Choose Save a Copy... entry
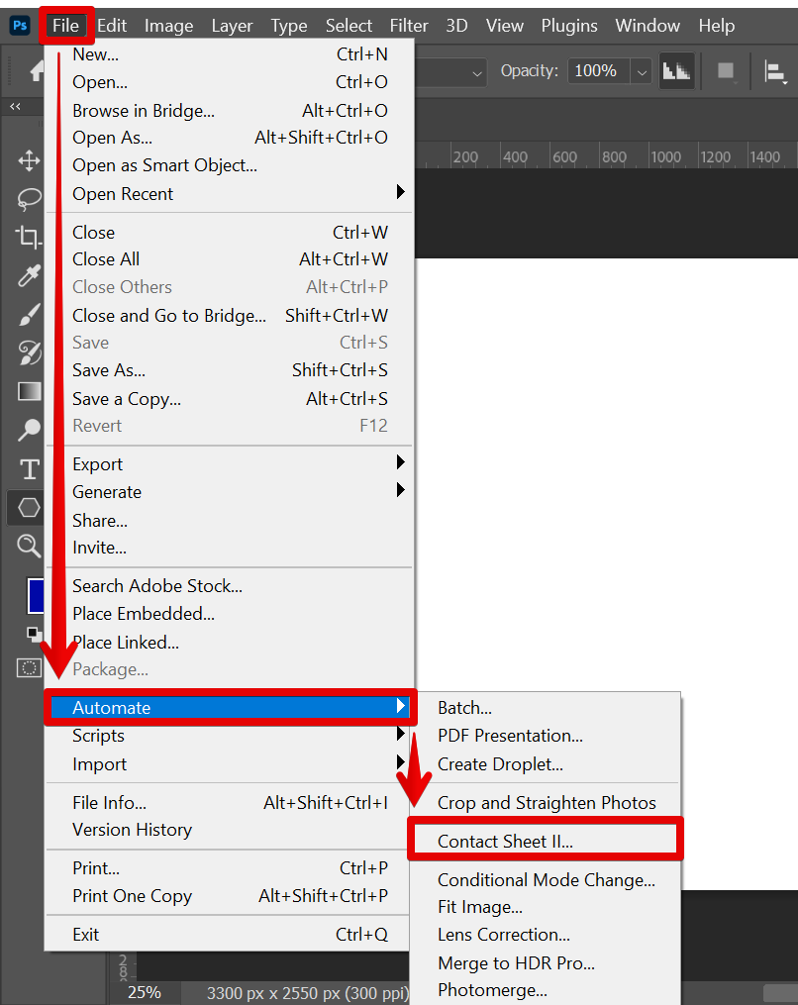Viewport: 798px width, 1005px height. pyautogui.click(x=230, y=399)
